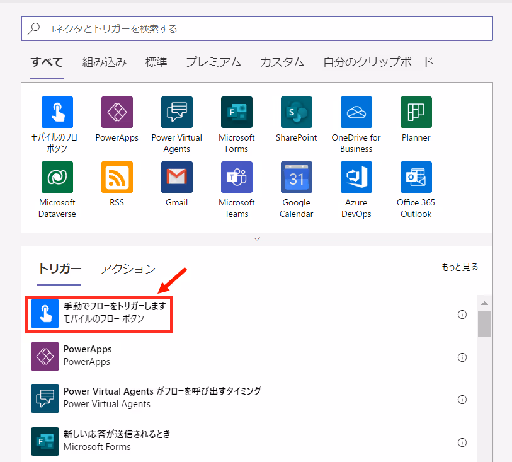512x462 pixels.
Task: Switch to the プレミアム tab
Action: click(213, 62)
